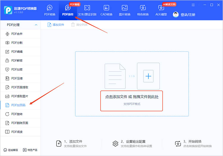Click 点击添加文件 或 拖拽文件到此处 text
This screenshot has width=223, height=156.
tap(132, 97)
